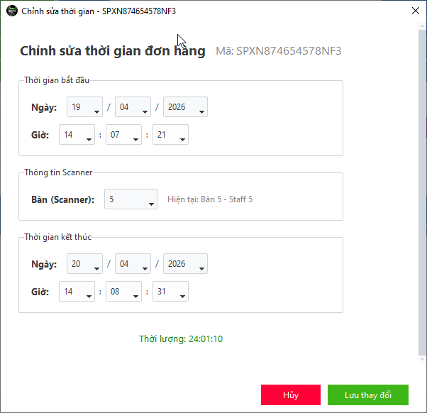Open end time second dropdown
This screenshot has width=427, height=413.
[x=170, y=292]
